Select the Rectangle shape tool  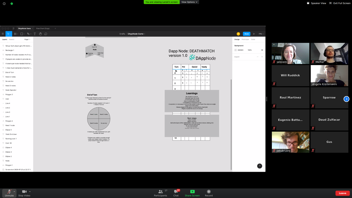coord(22,34)
